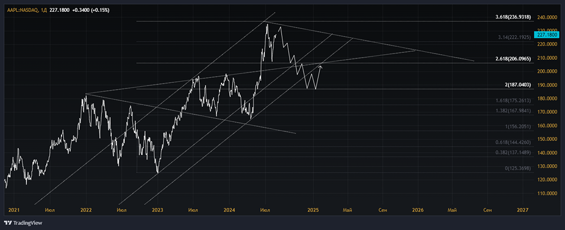Click the 150.0000 price axis label
This screenshot has width=565, height=230.
click(x=546, y=139)
